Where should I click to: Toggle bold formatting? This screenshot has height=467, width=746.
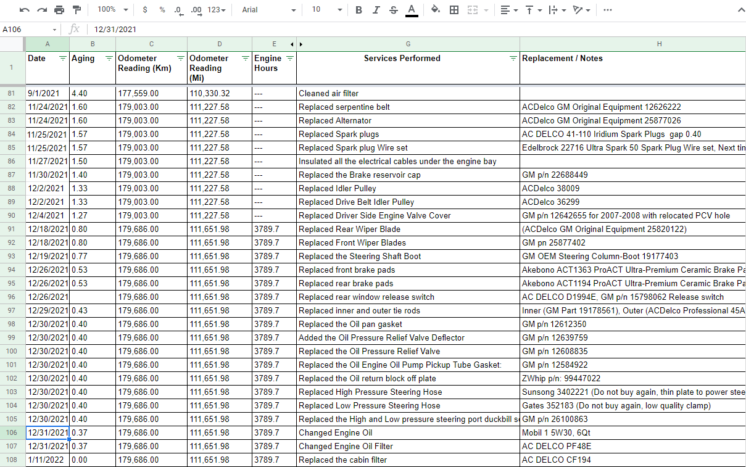pyautogui.click(x=358, y=10)
